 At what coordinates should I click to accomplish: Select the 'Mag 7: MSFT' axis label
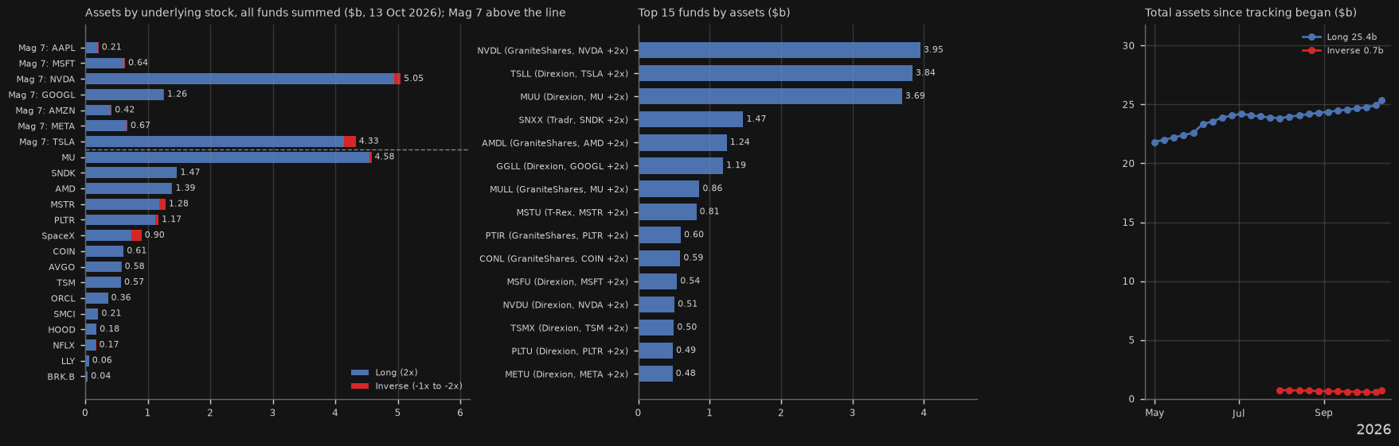pos(47,64)
